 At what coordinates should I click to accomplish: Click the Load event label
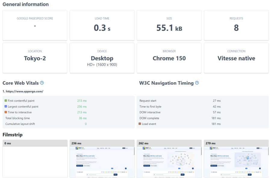click(149, 124)
